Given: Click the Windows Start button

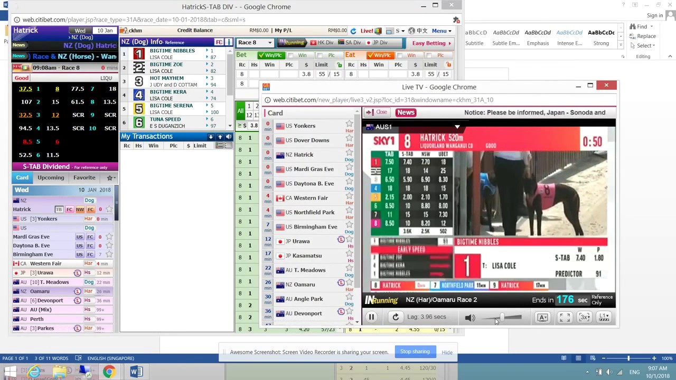Looking at the screenshot, I should (10, 372).
